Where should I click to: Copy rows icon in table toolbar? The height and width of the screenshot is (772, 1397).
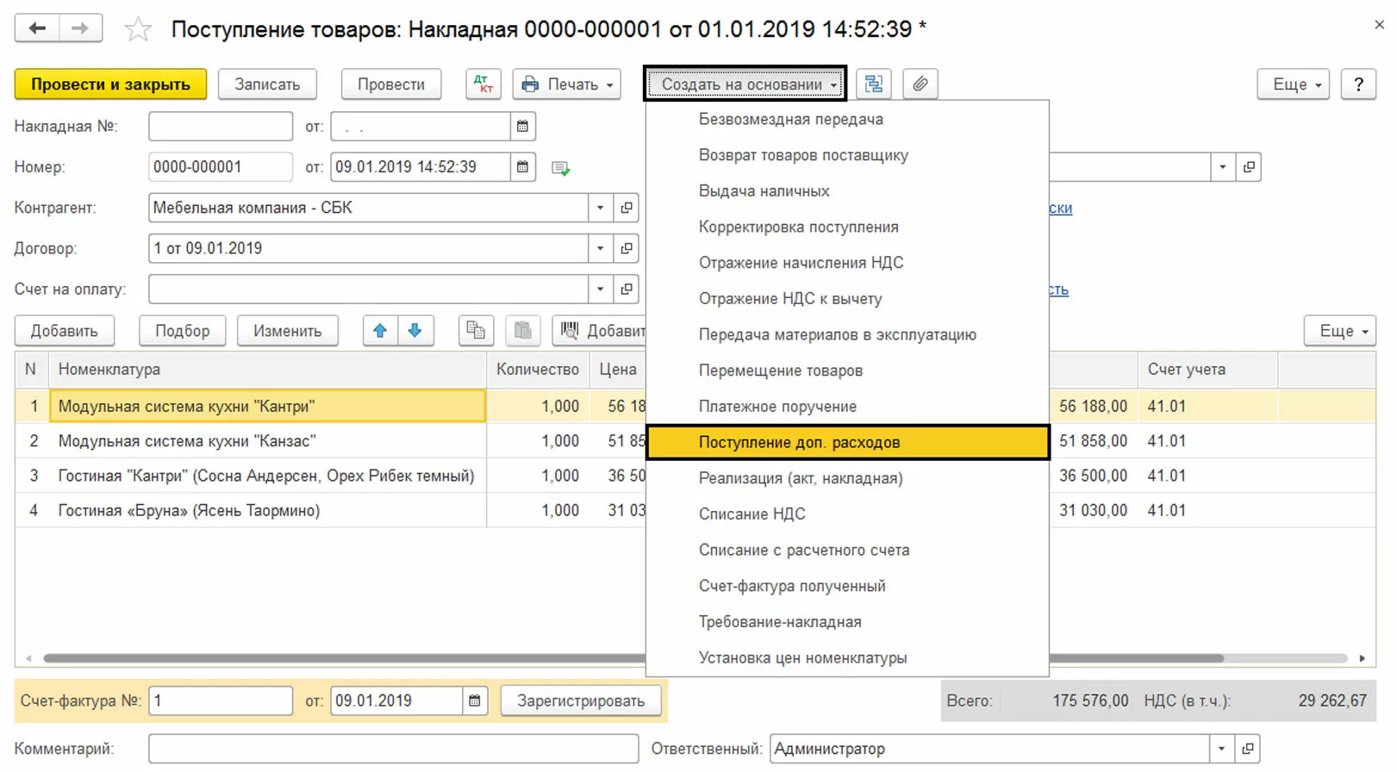[x=476, y=331]
